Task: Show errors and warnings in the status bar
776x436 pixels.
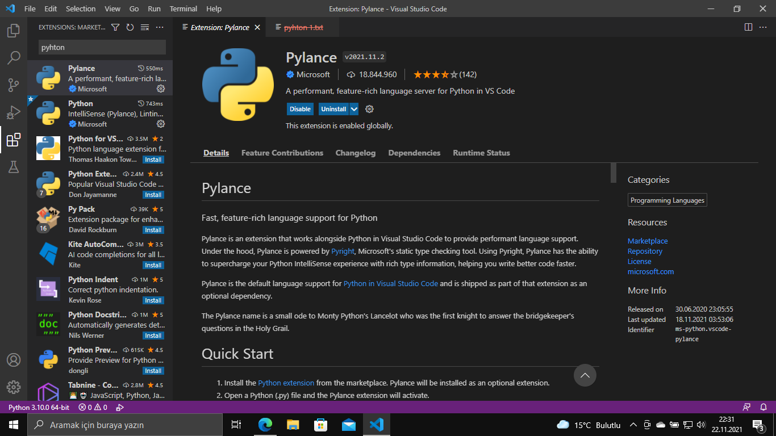Action: (x=93, y=407)
